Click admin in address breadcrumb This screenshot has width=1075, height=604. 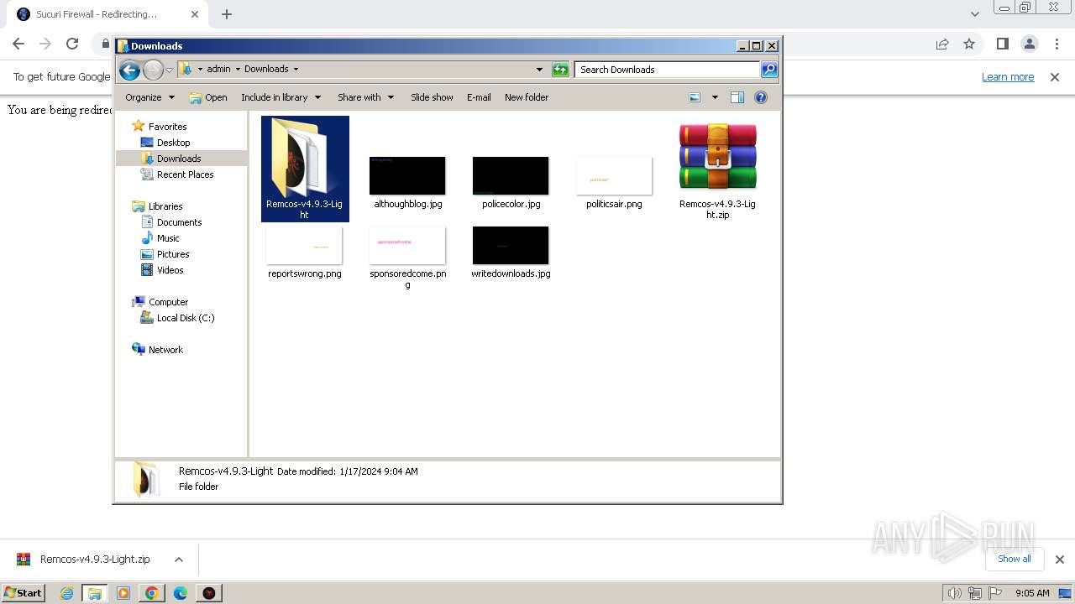click(x=218, y=70)
